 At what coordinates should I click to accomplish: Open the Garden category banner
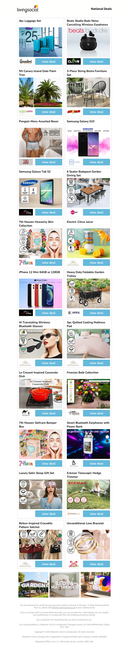(x=33, y=585)
